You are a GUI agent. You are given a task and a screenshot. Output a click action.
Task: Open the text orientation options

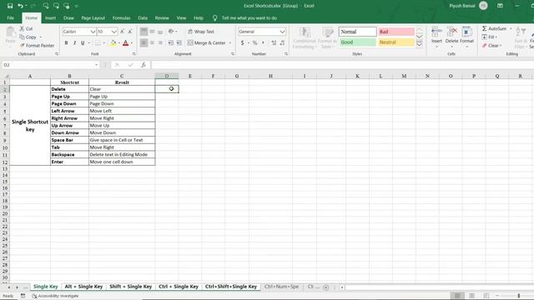[x=173, y=32]
